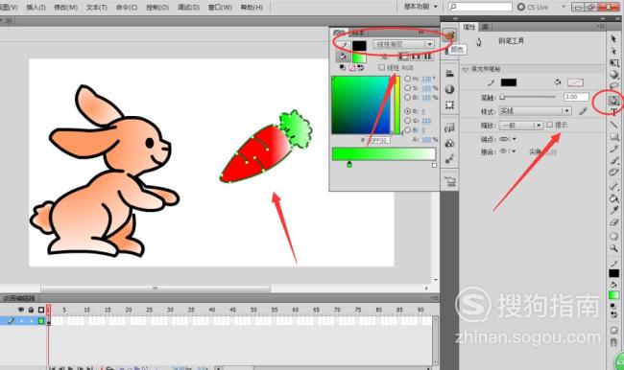Click the empty fill swatch in Properties

(575, 82)
